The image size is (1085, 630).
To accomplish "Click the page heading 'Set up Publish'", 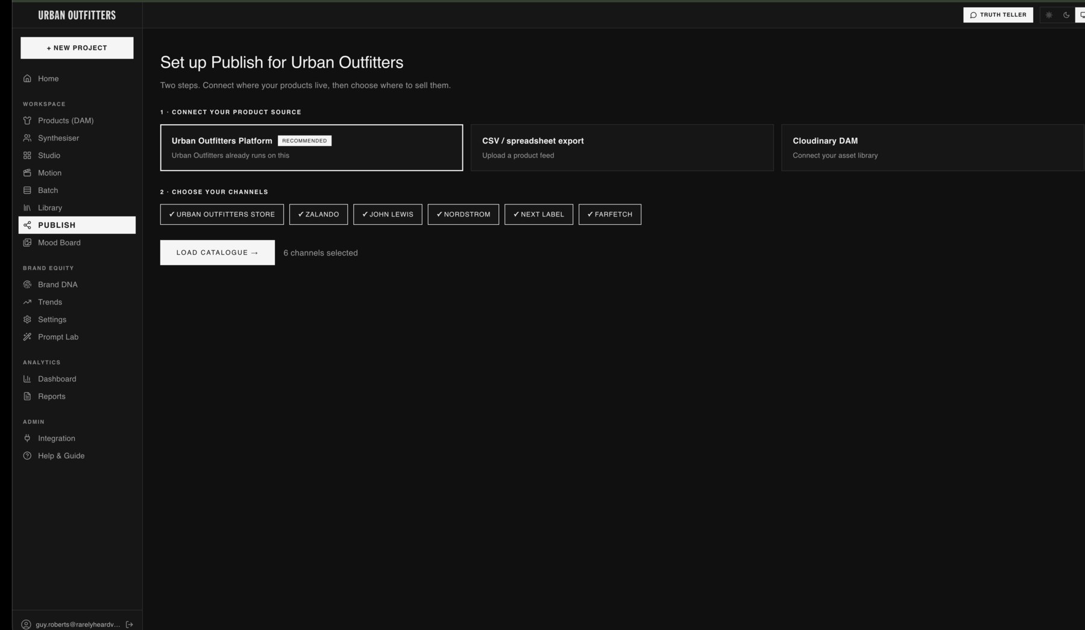I will pyautogui.click(x=281, y=63).
